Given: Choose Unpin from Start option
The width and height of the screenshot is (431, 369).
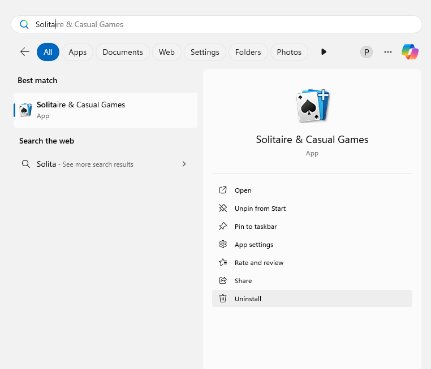Looking at the screenshot, I should (260, 209).
